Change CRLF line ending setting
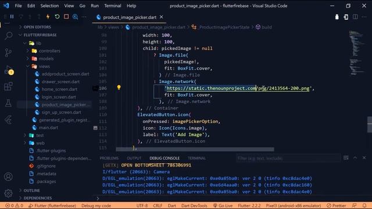 [158, 206]
